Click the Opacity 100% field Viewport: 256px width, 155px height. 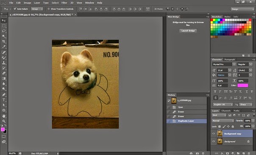[x=248, y=121]
